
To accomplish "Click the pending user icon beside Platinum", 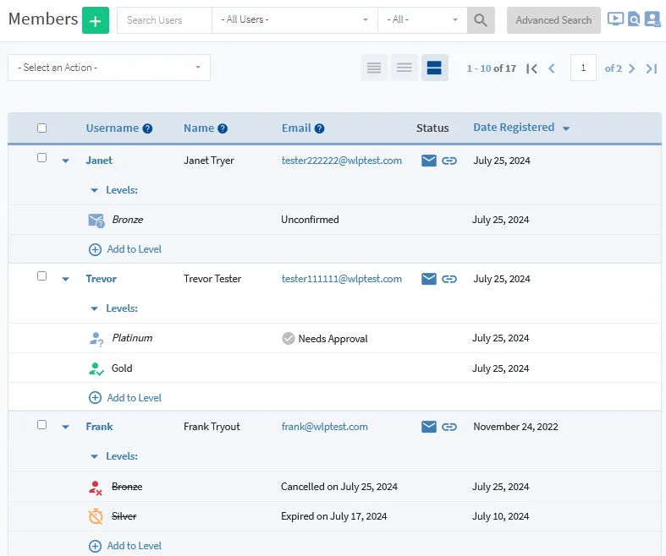I will tap(96, 339).
